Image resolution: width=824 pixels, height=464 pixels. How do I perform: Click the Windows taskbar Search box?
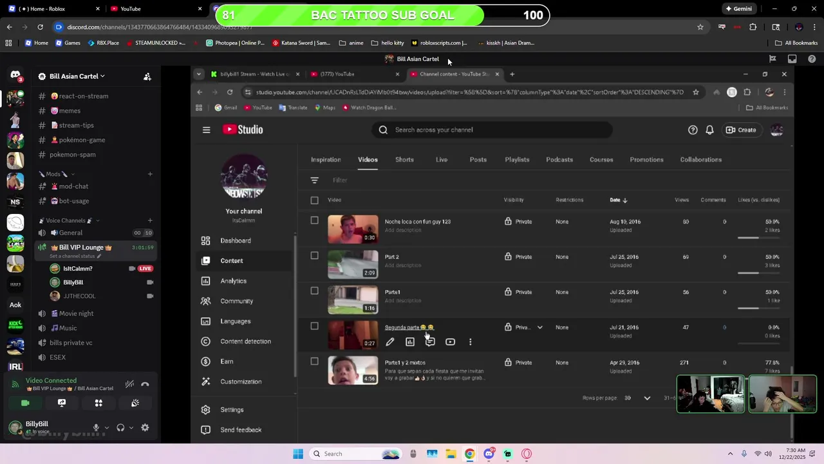click(x=355, y=454)
